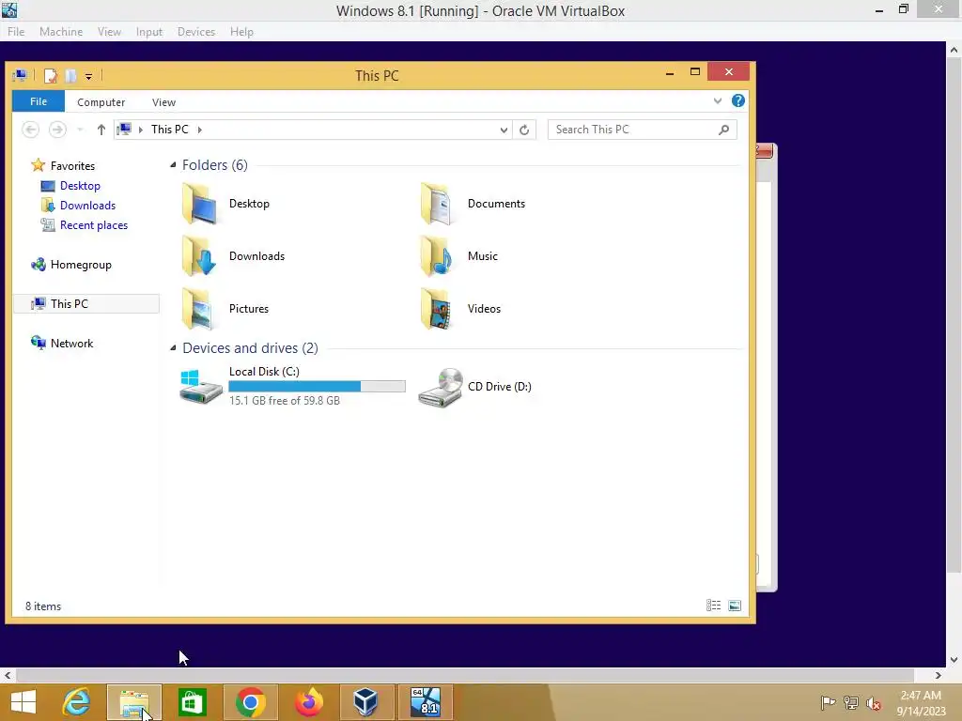Click the volume muted tray icon
Screen dimensions: 962x721
point(873,703)
